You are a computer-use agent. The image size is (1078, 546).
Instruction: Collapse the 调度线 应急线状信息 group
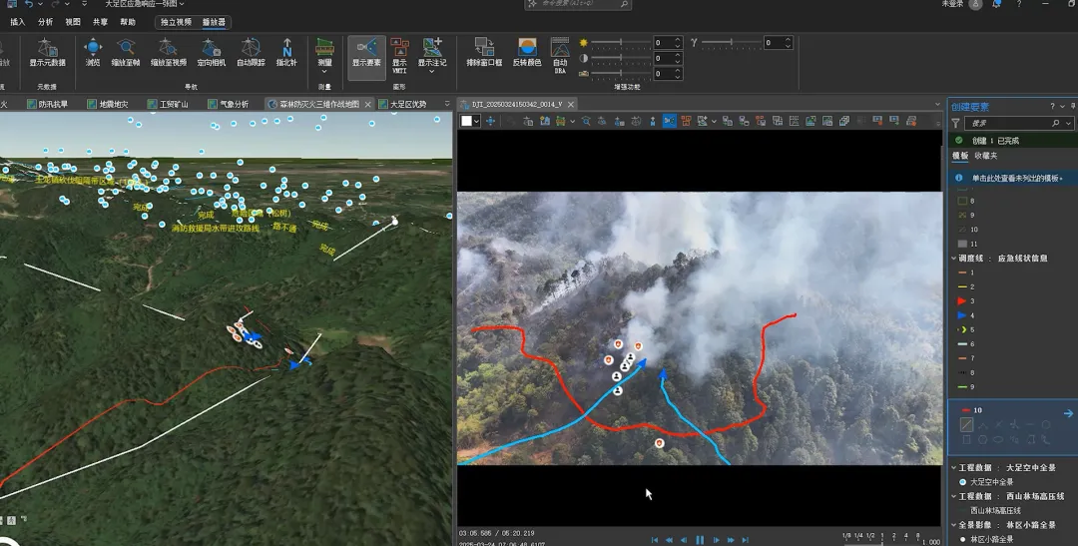[953, 259]
